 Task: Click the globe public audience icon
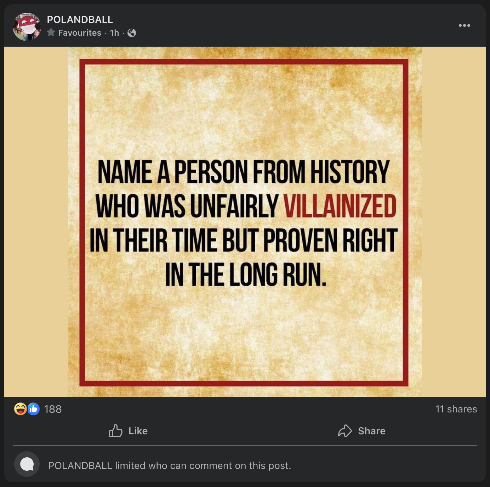coord(132,33)
